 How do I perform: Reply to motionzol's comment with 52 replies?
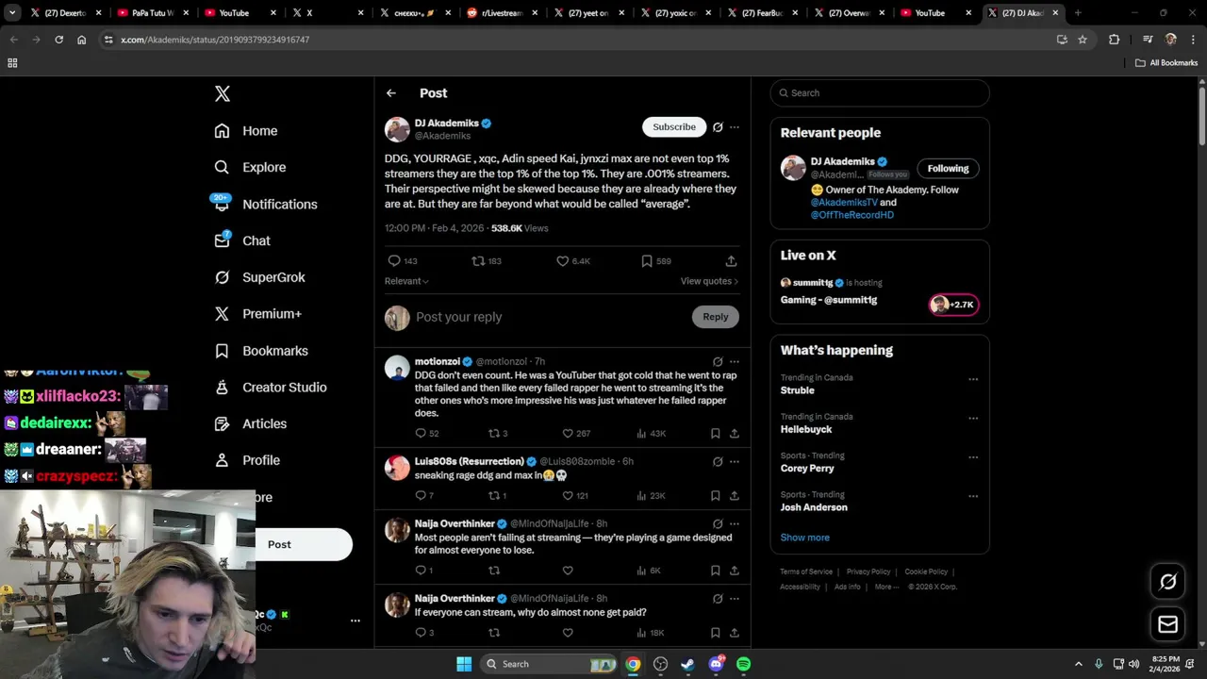coord(421,434)
